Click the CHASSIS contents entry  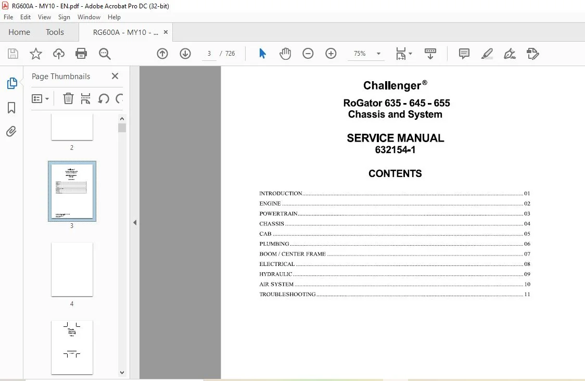click(x=395, y=224)
